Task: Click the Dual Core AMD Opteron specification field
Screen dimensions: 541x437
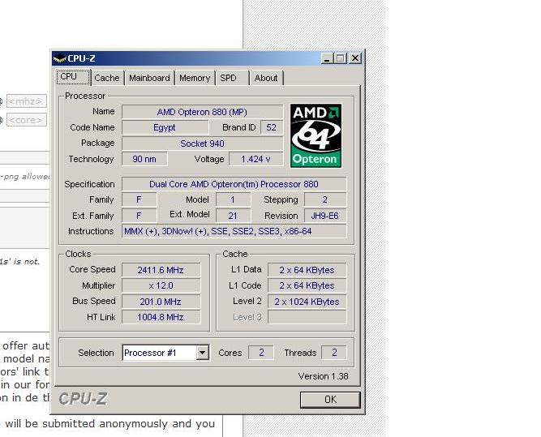Action: point(234,184)
